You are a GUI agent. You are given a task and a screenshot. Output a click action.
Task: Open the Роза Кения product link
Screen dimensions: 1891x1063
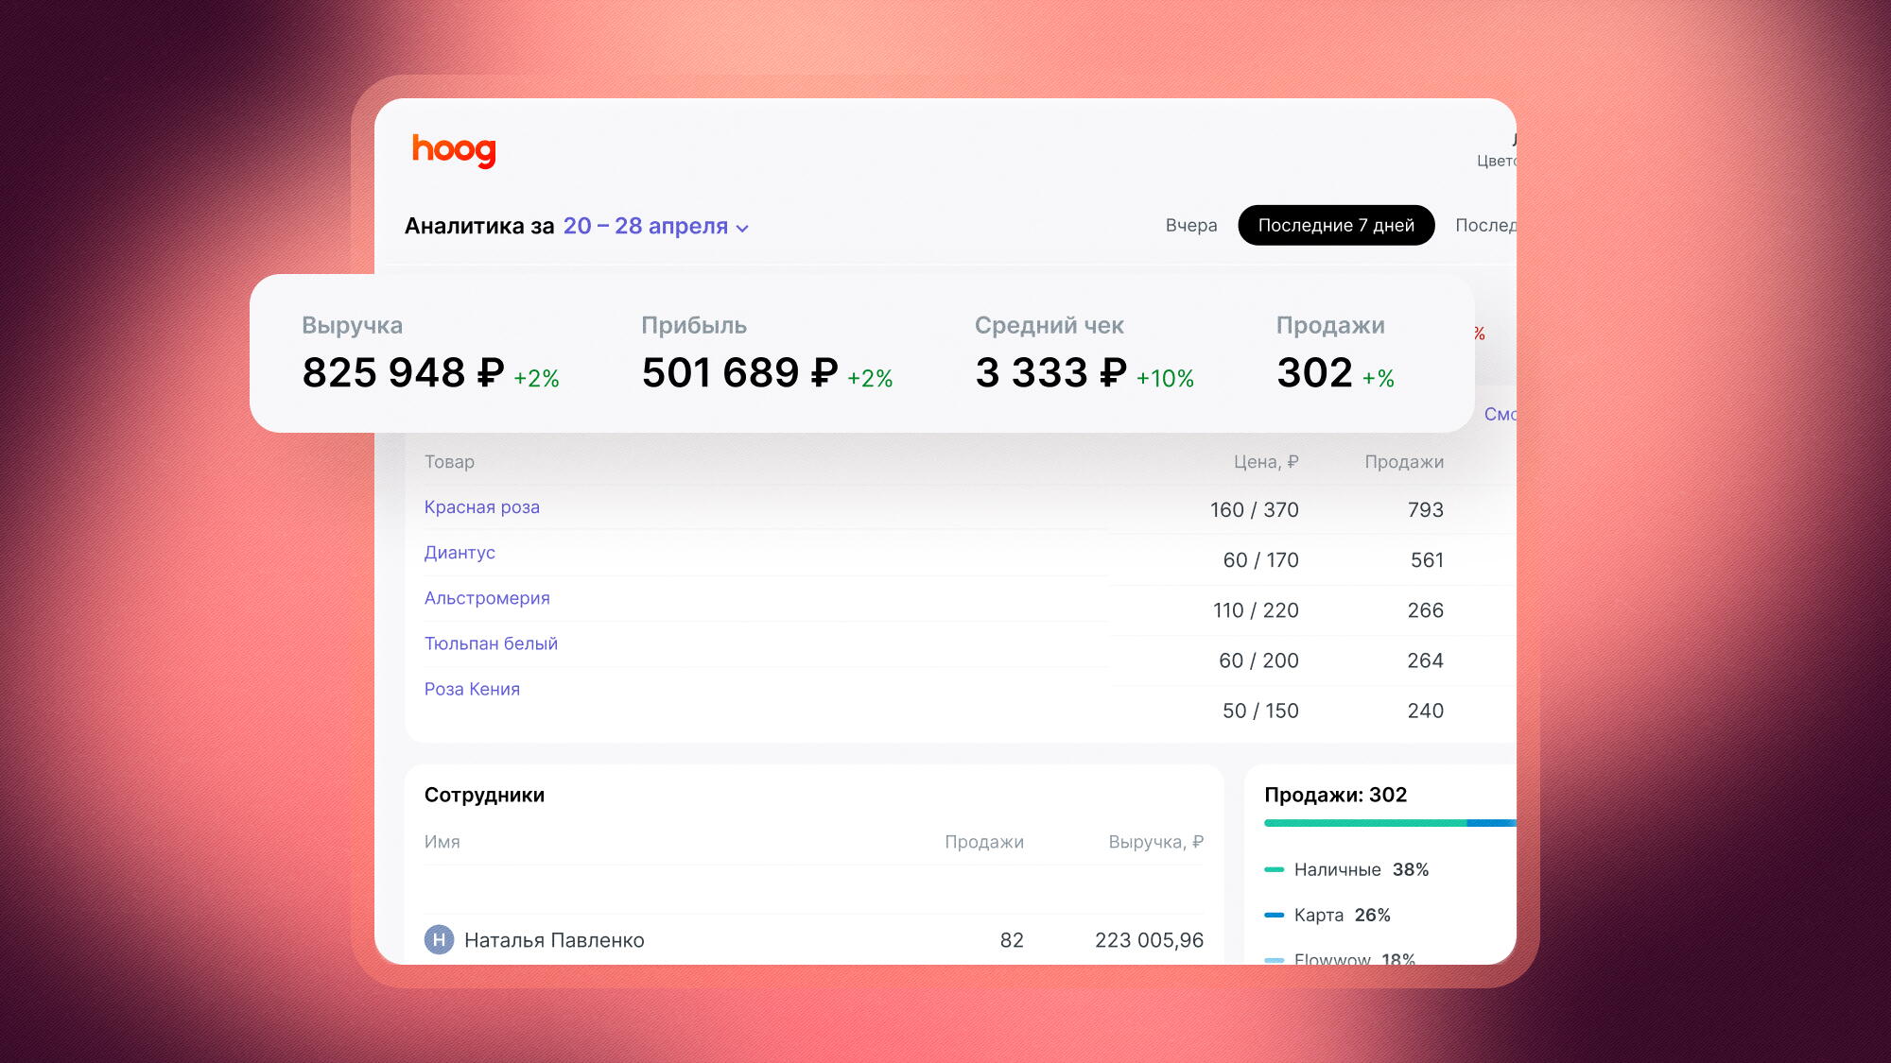472,689
